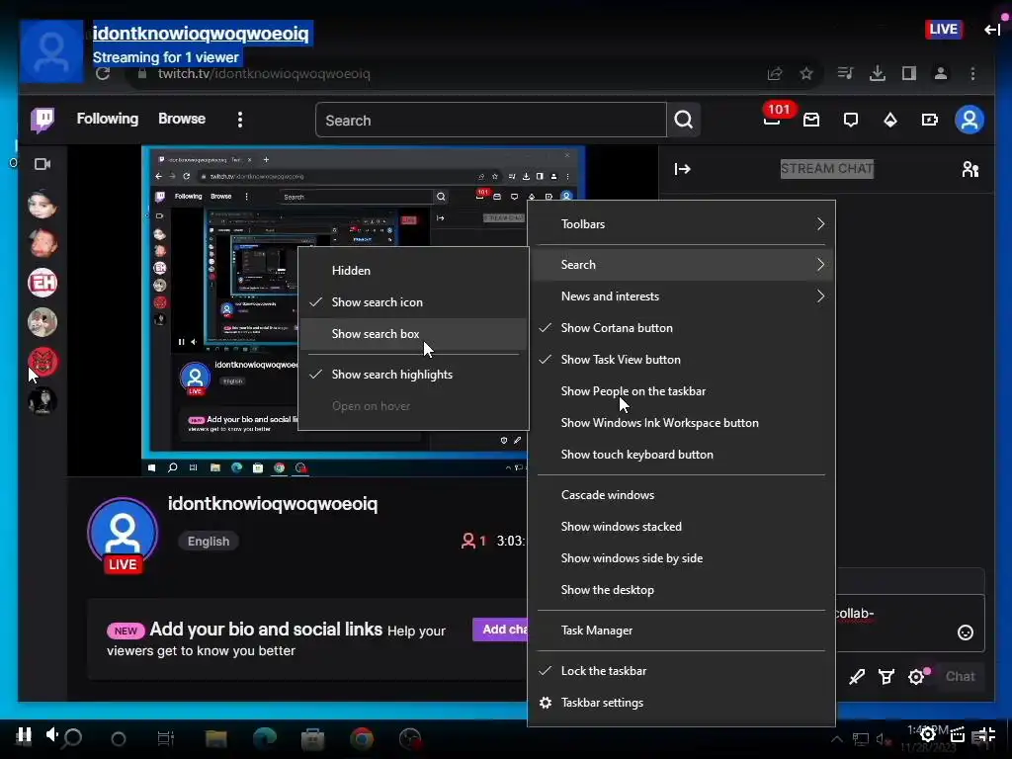
Task: Open the red mask followed channel avatar
Action: pos(42,362)
